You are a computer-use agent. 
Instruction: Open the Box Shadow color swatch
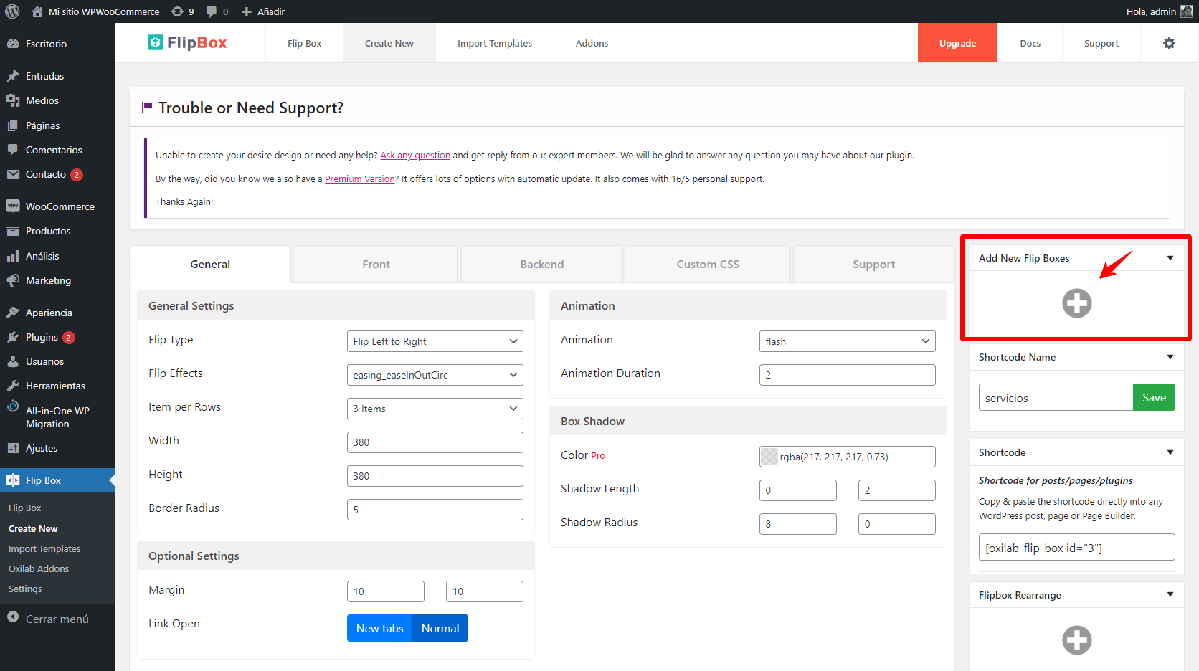pyautogui.click(x=769, y=457)
